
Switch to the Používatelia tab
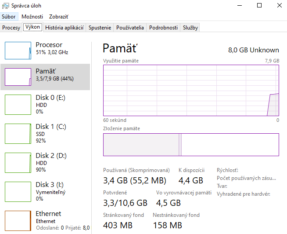(x=130, y=28)
